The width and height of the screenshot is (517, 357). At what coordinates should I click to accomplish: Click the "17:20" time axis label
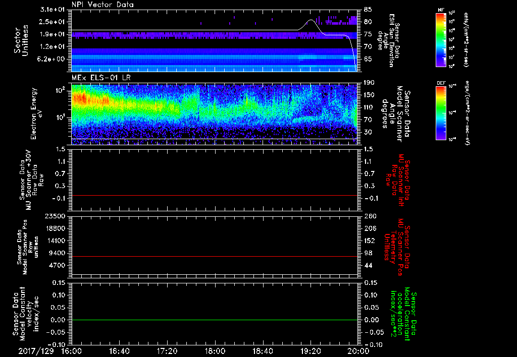(x=167, y=351)
